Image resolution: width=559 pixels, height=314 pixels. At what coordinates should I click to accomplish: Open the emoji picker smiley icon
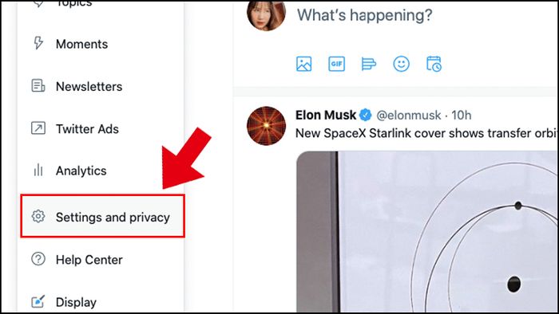pos(401,64)
